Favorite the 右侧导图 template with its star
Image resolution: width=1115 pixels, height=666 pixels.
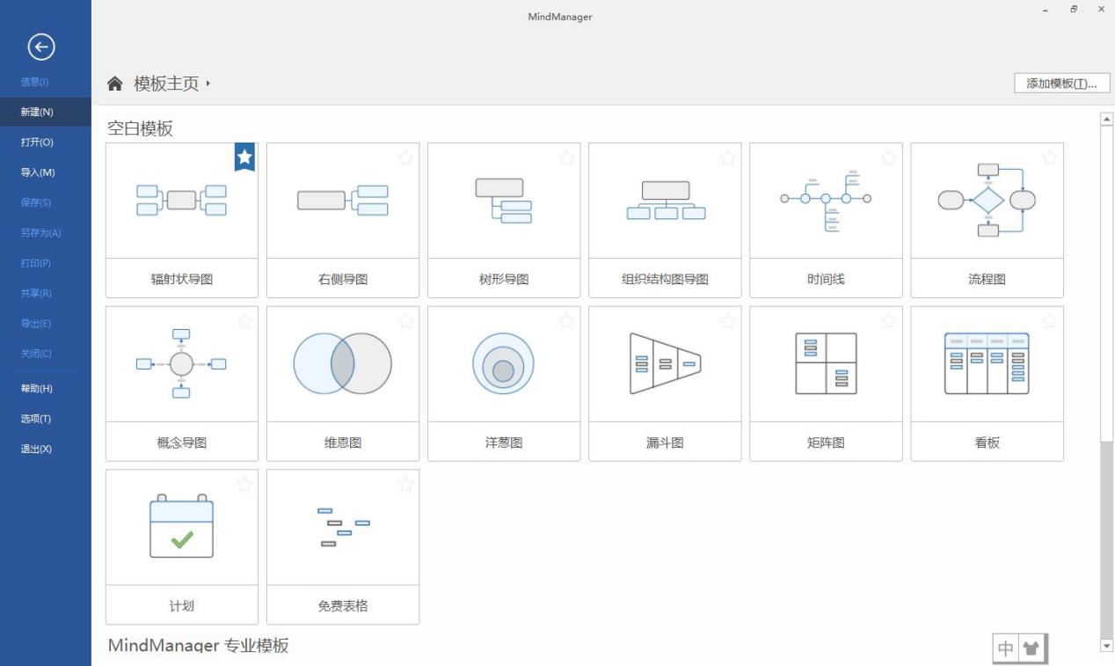tap(406, 158)
